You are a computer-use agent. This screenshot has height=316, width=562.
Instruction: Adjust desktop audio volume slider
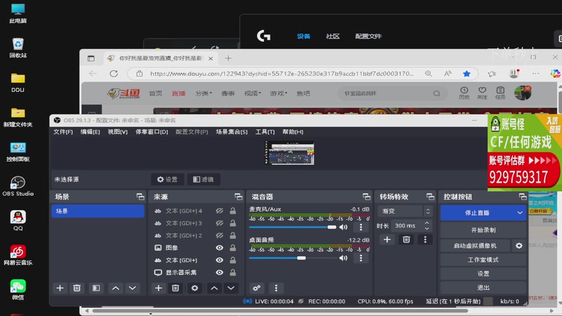tap(292, 258)
